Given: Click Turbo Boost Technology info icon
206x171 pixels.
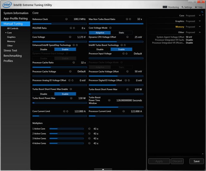Looking at the screenshot, I should click(x=122, y=45).
